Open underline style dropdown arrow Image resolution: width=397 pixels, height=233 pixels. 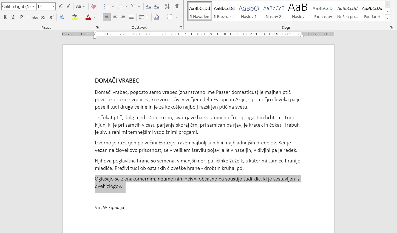(x=28, y=17)
